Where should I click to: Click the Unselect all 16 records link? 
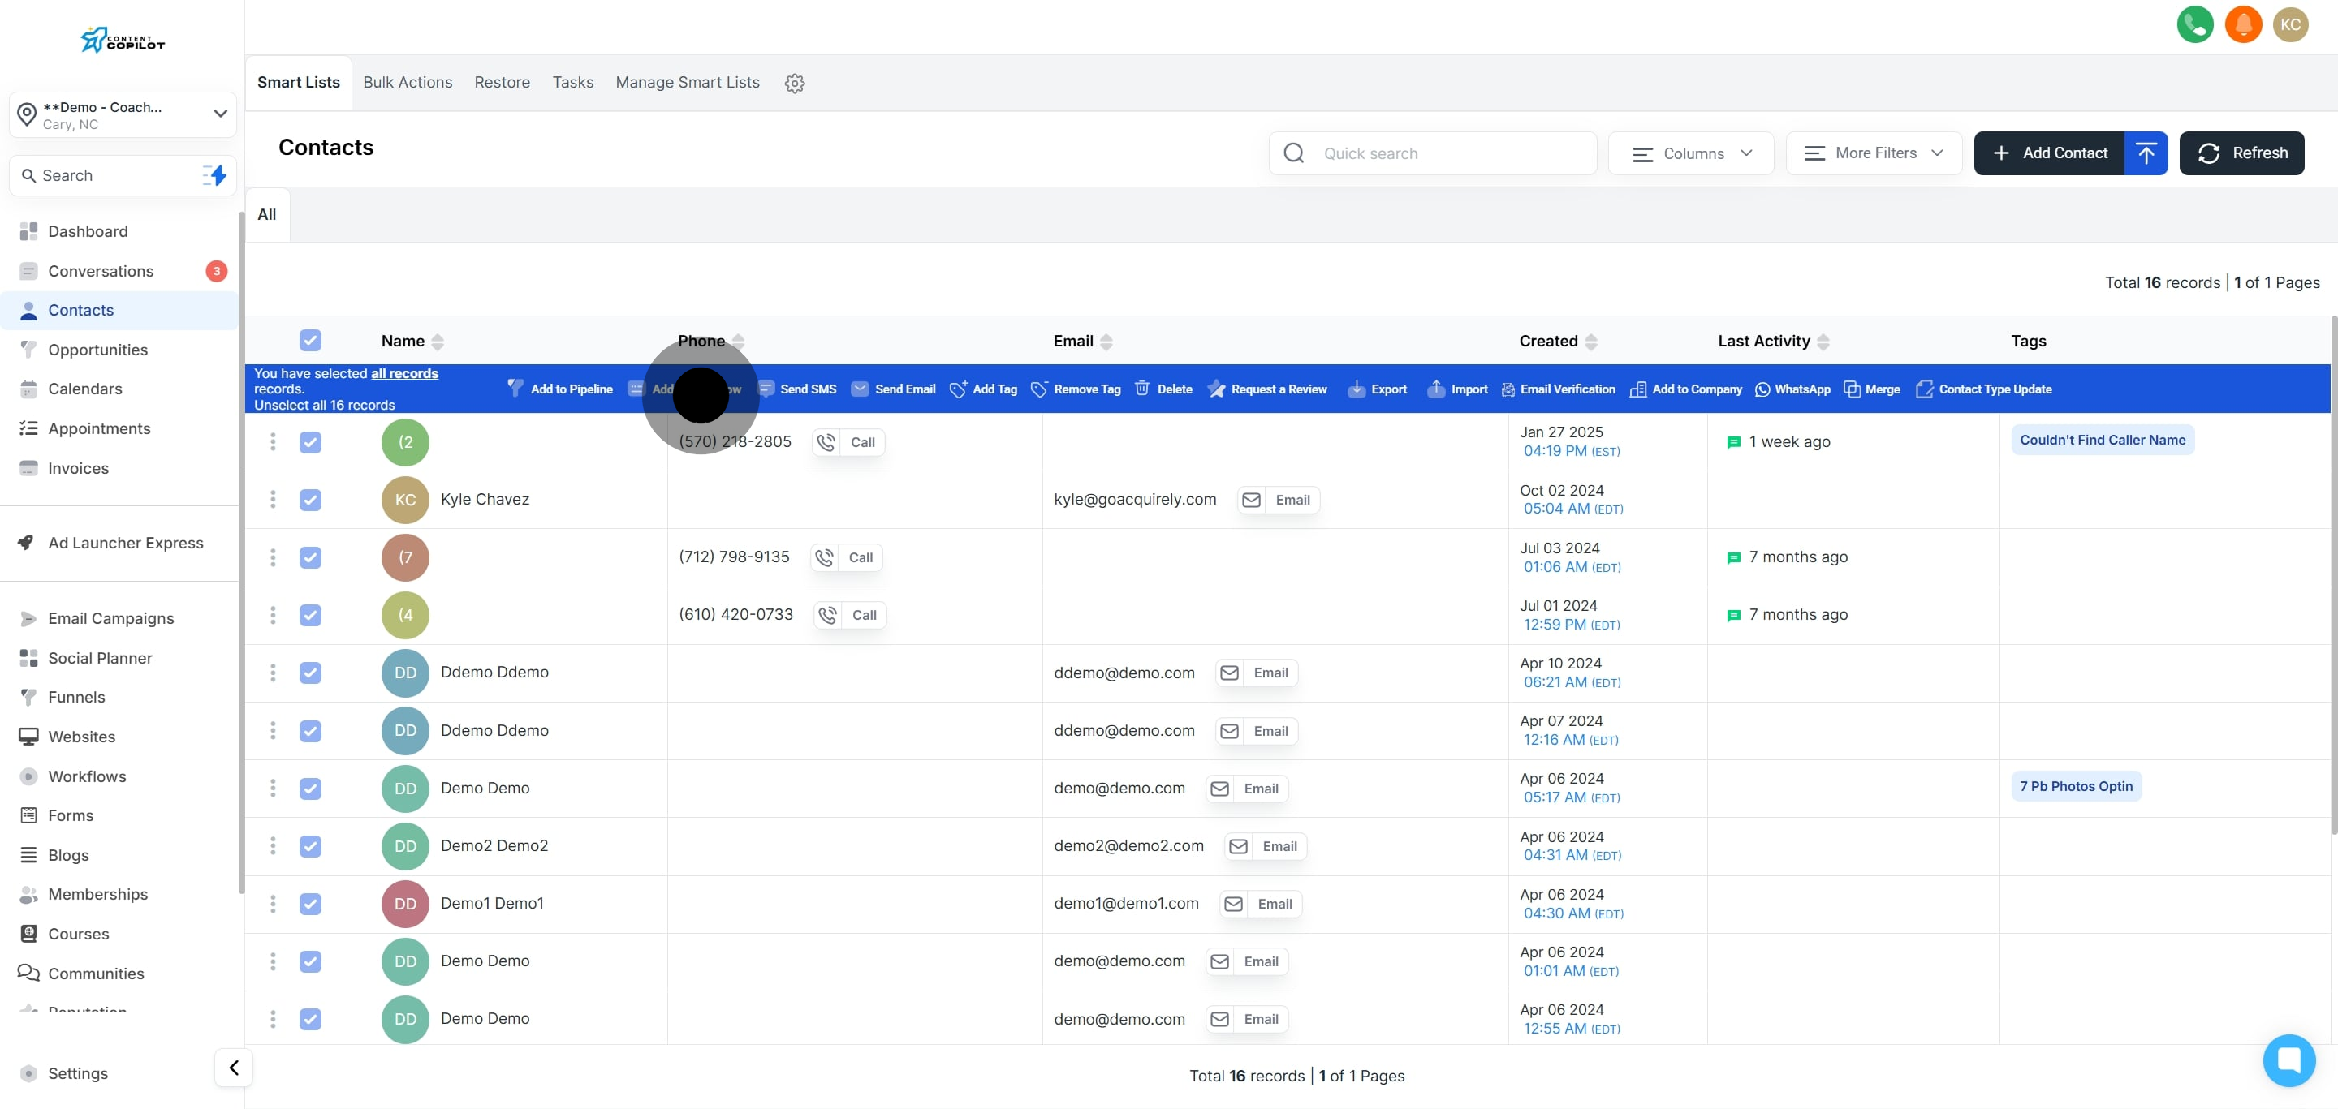(324, 406)
